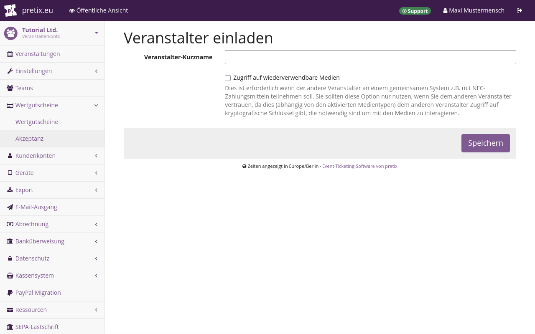This screenshot has width=535, height=334.
Task: Focus the Veranstalter-Kurzname input field
Action: pyautogui.click(x=370, y=57)
